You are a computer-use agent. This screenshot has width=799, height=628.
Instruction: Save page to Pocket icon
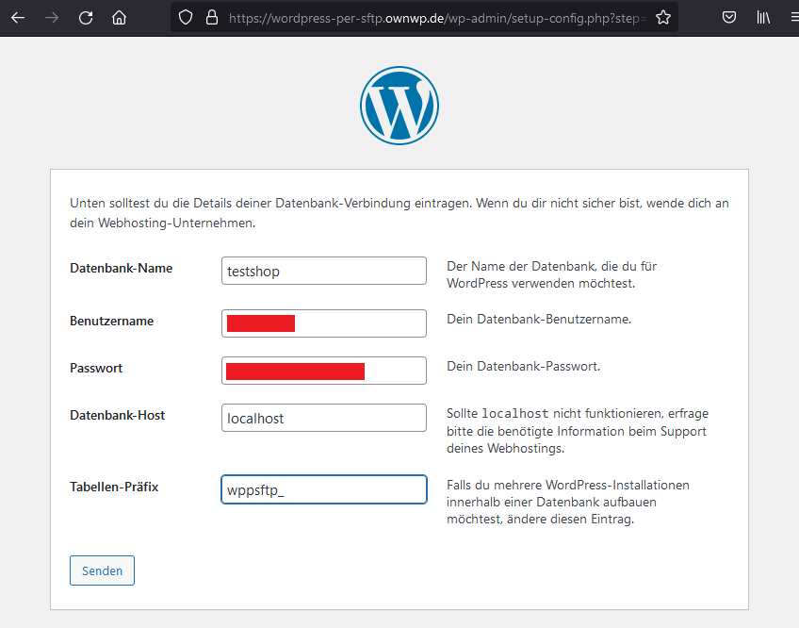pyautogui.click(x=729, y=18)
